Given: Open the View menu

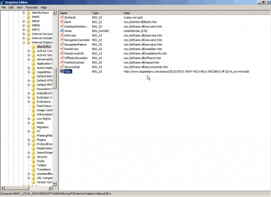Looking at the screenshot, I should (x=20, y=8).
